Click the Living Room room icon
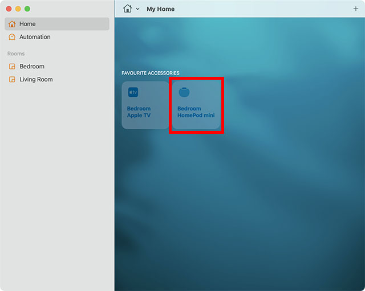The width and height of the screenshot is (365, 291). 12,80
